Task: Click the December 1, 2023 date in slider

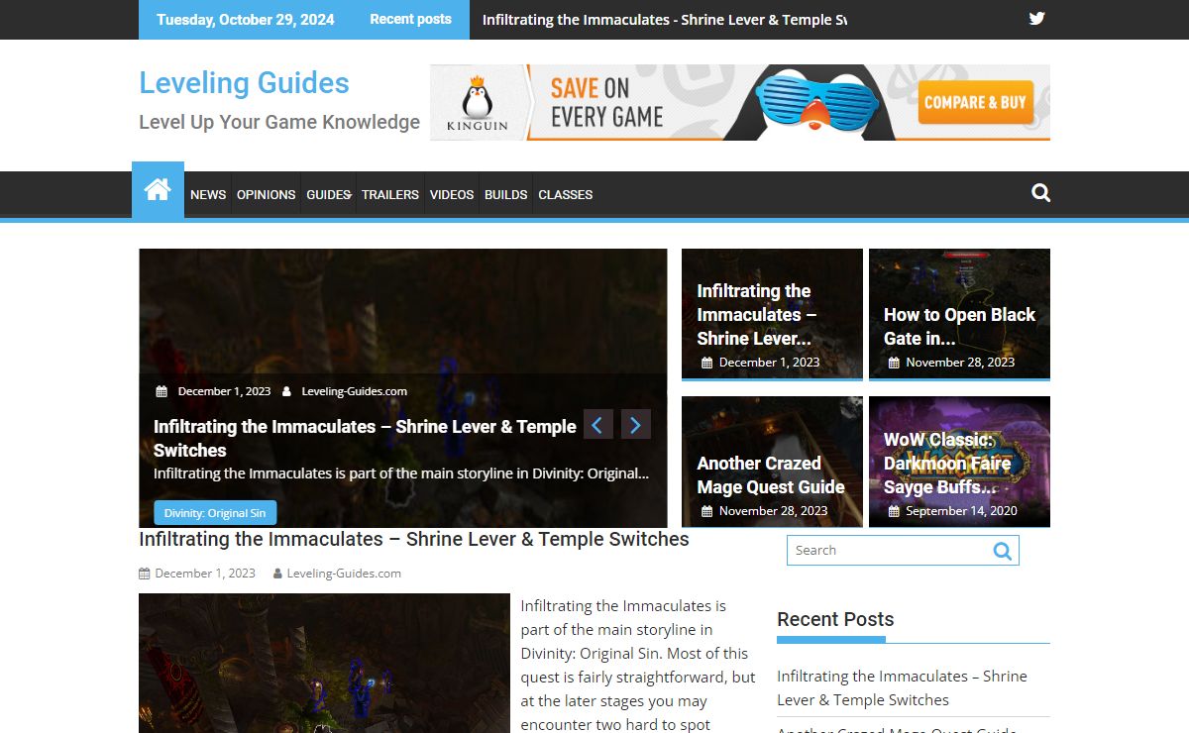Action: [224, 391]
